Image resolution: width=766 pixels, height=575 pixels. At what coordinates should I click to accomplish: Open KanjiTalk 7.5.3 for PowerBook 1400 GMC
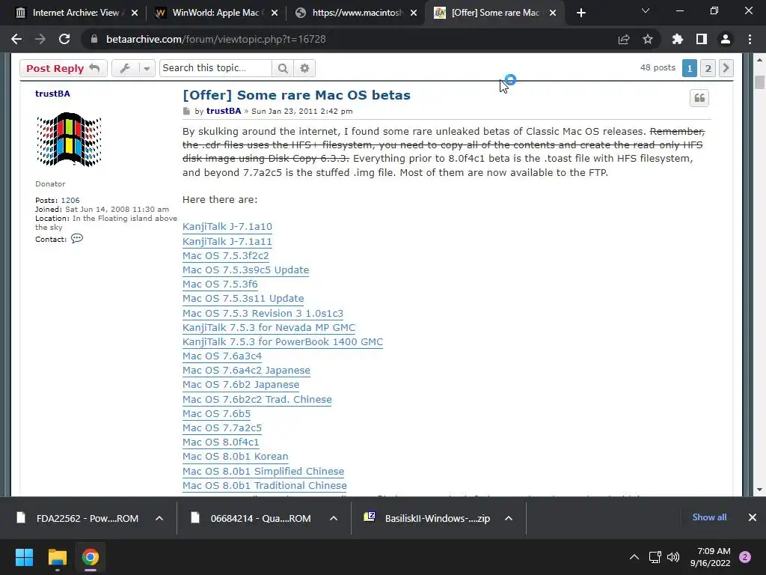tap(283, 341)
